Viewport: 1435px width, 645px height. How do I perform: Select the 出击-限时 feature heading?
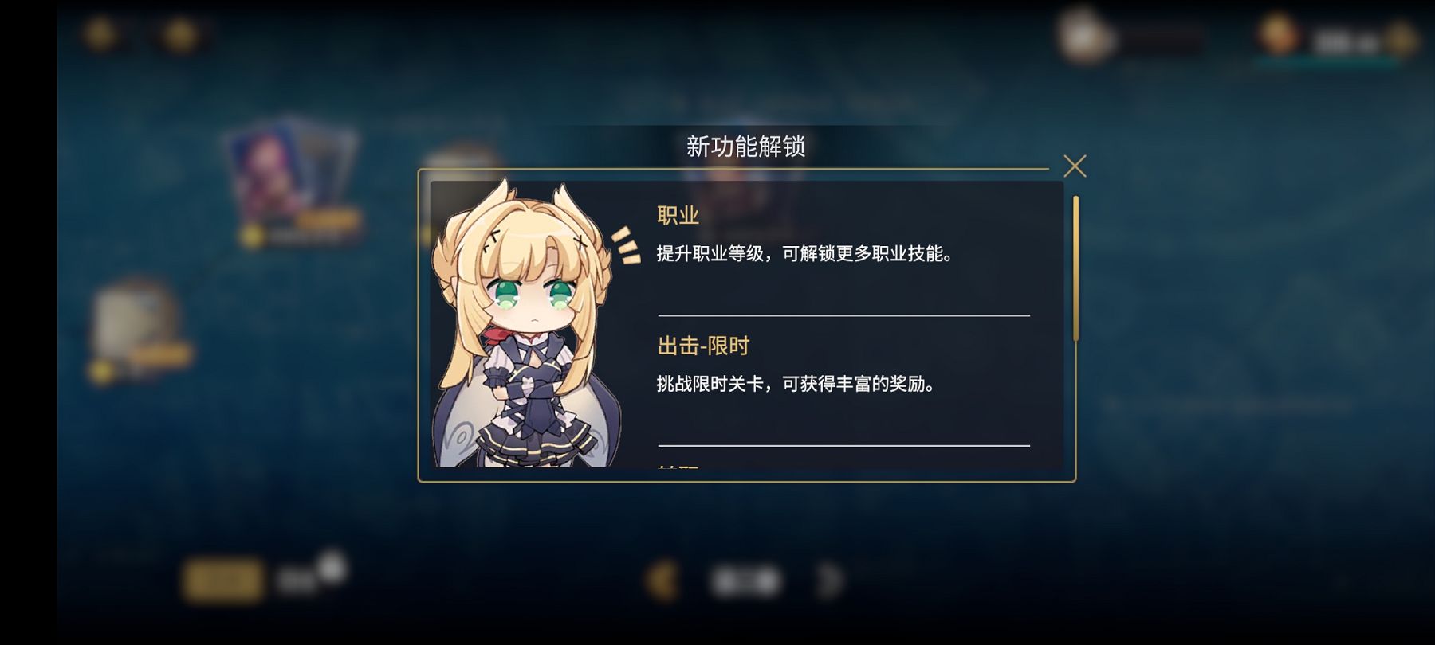pyautogui.click(x=703, y=346)
